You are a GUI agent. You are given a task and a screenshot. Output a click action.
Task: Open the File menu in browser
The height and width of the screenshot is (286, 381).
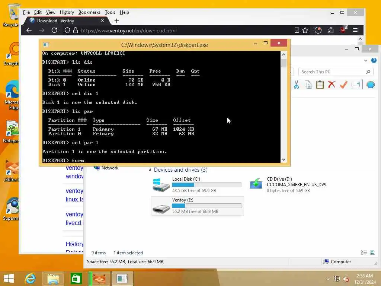pyautogui.click(x=26, y=12)
